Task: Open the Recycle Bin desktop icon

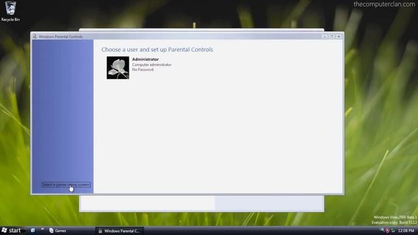Action: (10, 11)
